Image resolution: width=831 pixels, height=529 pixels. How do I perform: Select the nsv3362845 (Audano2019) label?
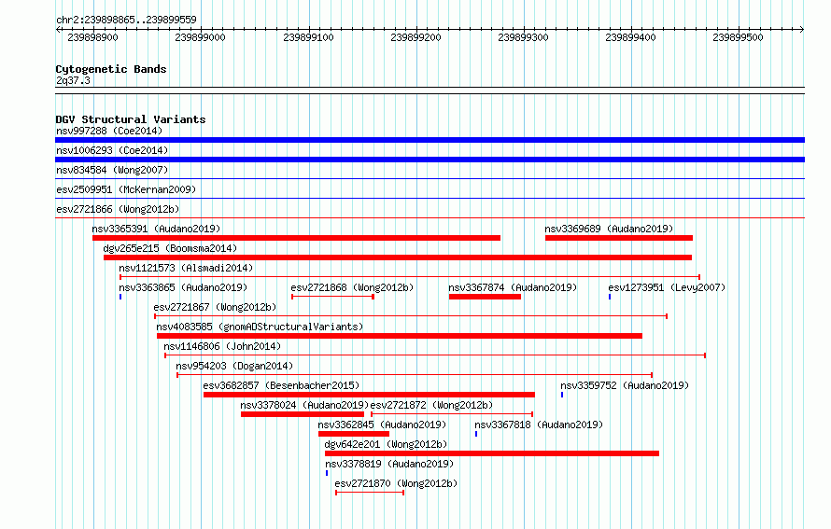(x=382, y=425)
